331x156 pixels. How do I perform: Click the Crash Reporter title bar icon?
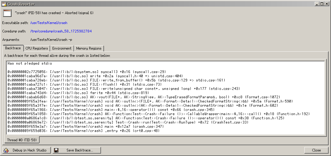point(4,4)
